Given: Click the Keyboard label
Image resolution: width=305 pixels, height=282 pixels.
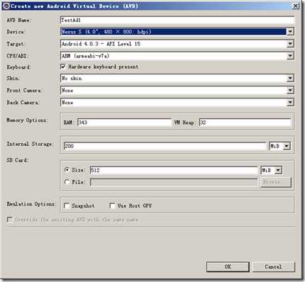Looking at the screenshot, I should point(18,67).
